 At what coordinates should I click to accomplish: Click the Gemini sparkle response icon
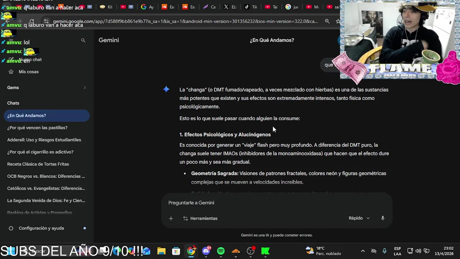pyautogui.click(x=166, y=89)
